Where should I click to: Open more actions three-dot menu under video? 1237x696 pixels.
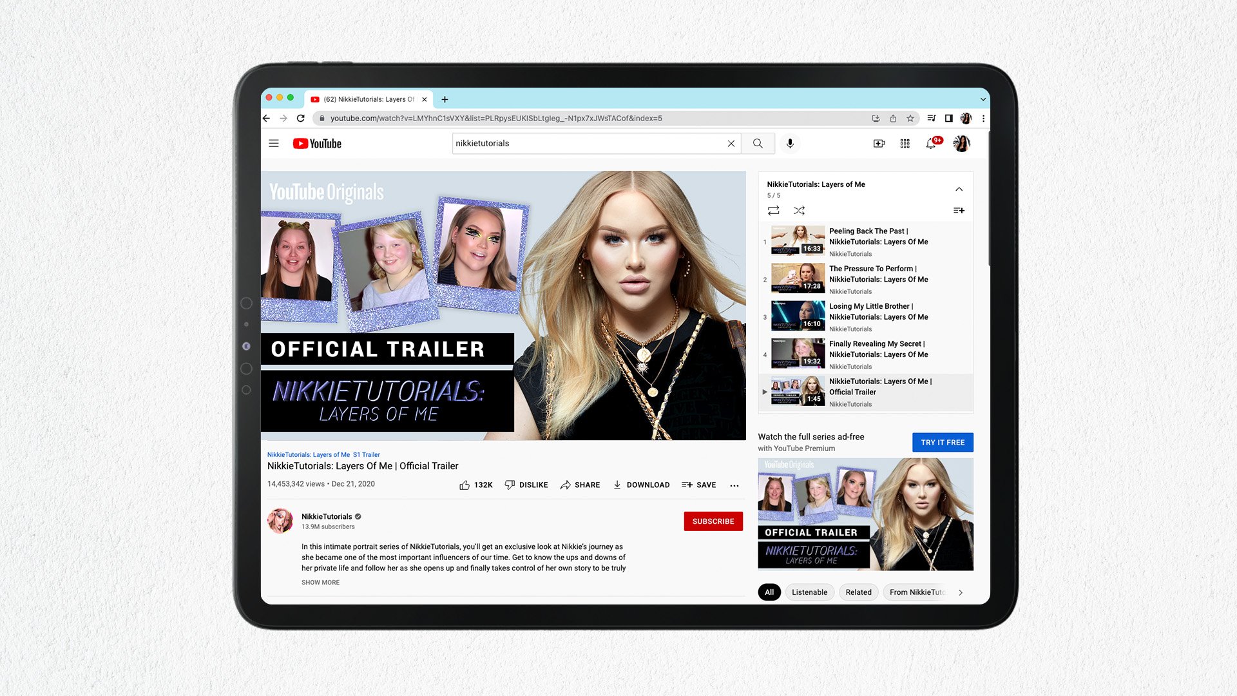click(734, 485)
